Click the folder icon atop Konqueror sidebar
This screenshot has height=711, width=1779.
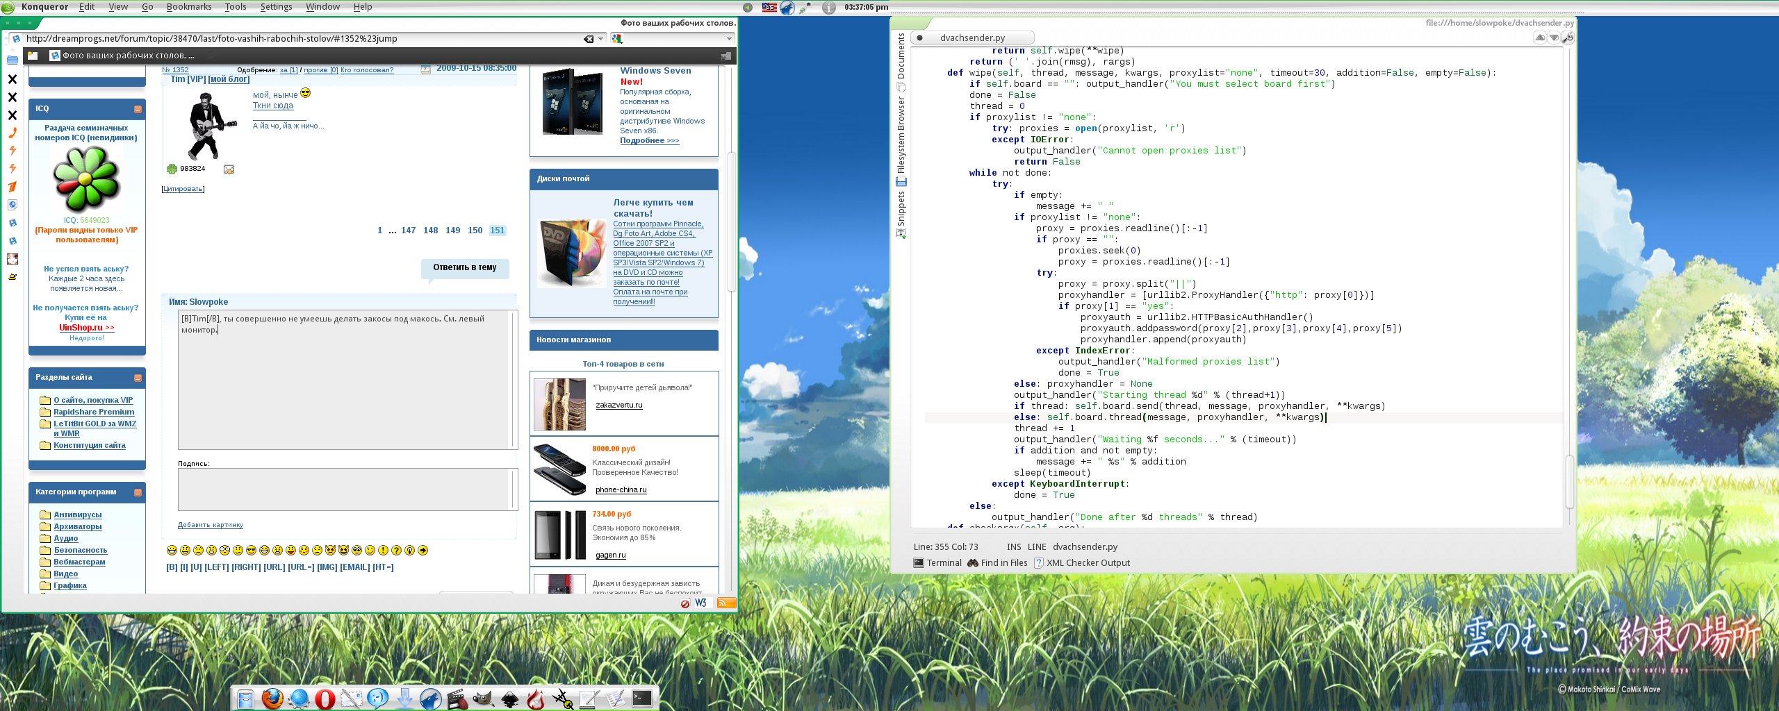click(x=13, y=60)
